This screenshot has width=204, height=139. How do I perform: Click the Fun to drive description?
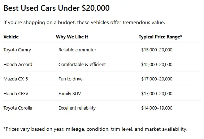click(70, 79)
